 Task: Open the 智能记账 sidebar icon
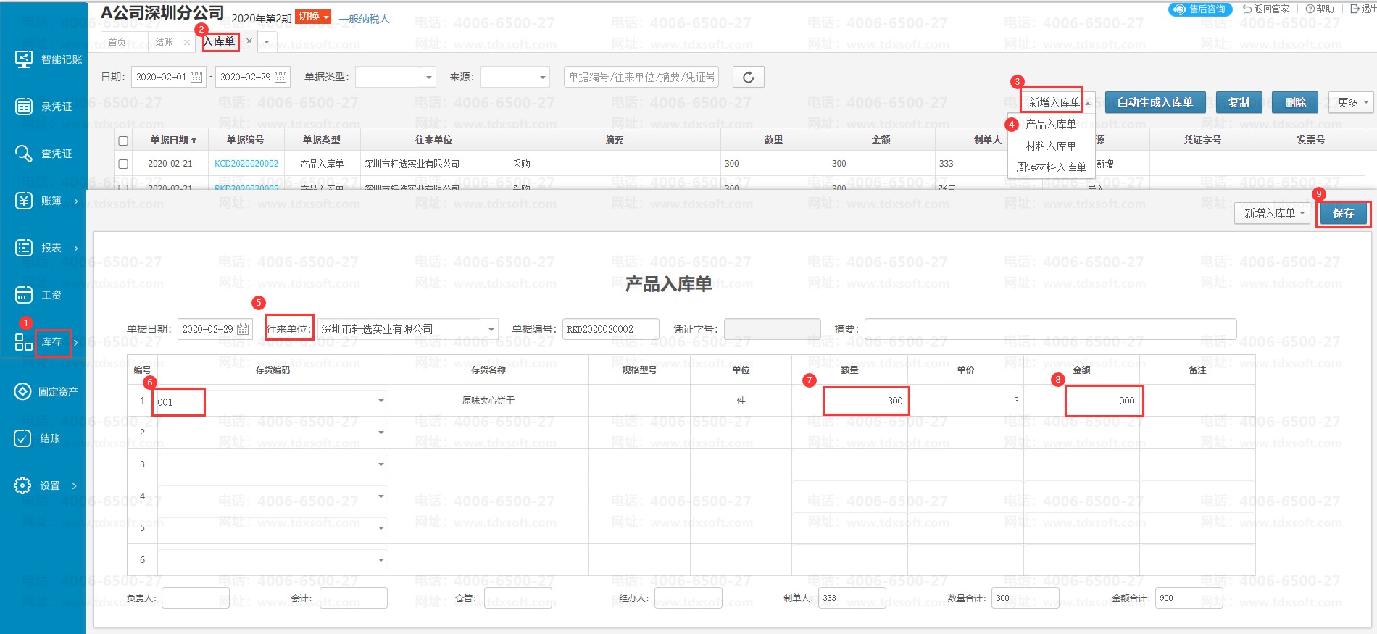24,59
